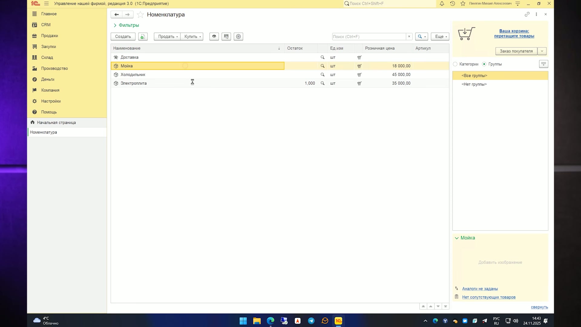Open the Купить dropdown

(192, 37)
